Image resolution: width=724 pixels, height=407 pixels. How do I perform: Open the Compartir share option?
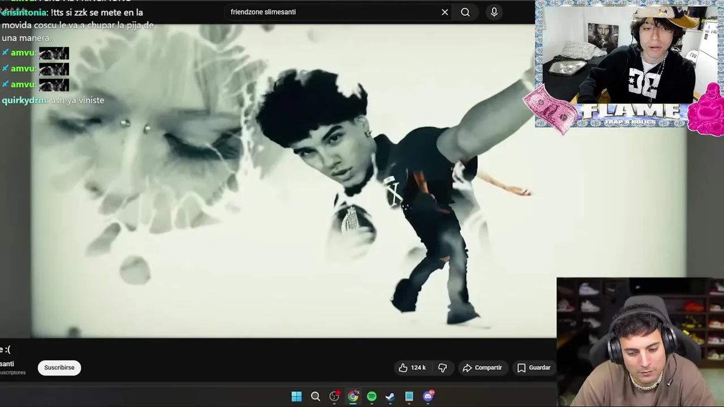point(482,367)
